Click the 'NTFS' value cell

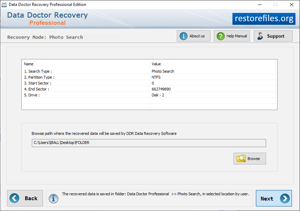(x=156, y=77)
